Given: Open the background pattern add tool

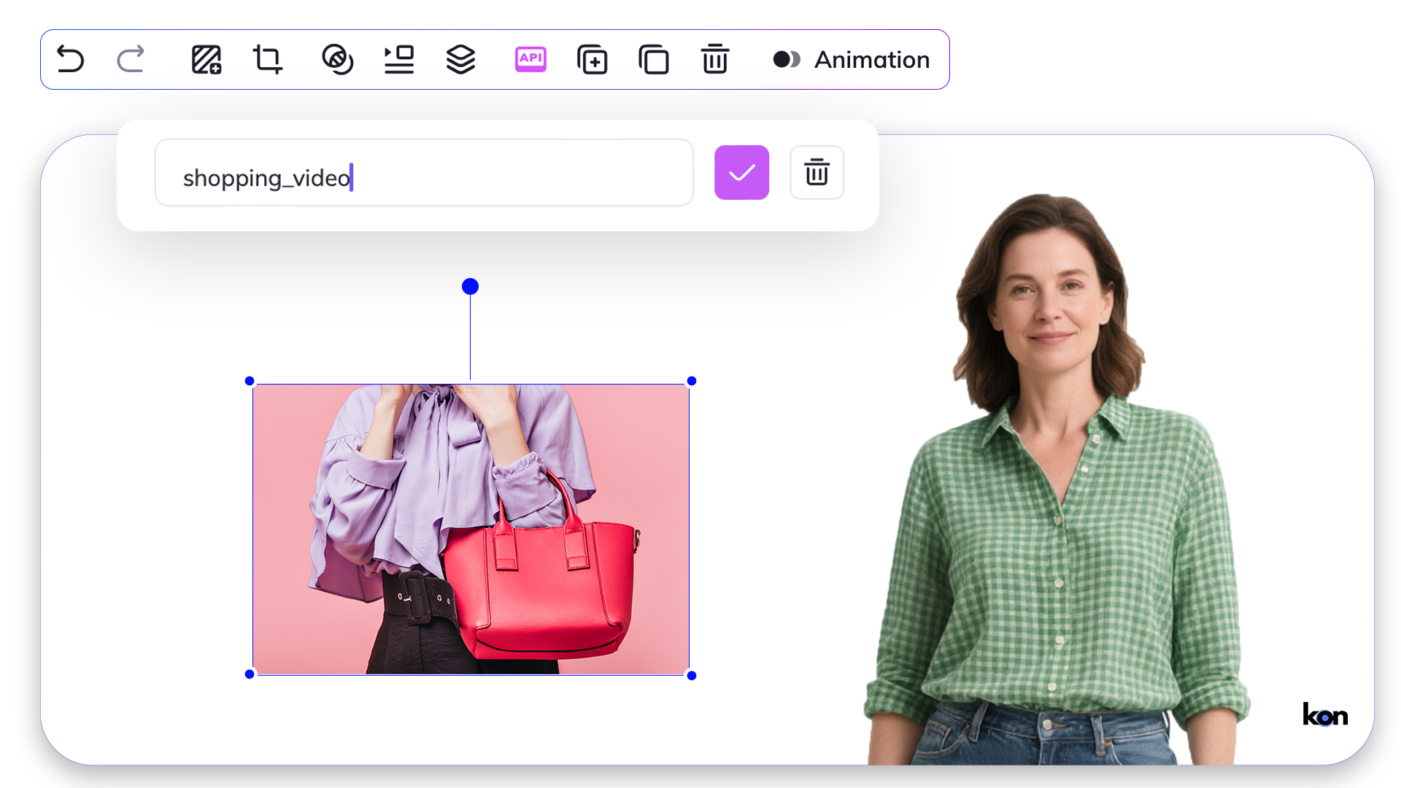Looking at the screenshot, I should (x=207, y=60).
